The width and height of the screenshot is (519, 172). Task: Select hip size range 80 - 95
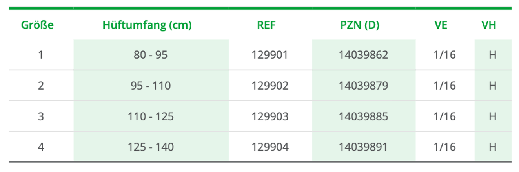151,55
